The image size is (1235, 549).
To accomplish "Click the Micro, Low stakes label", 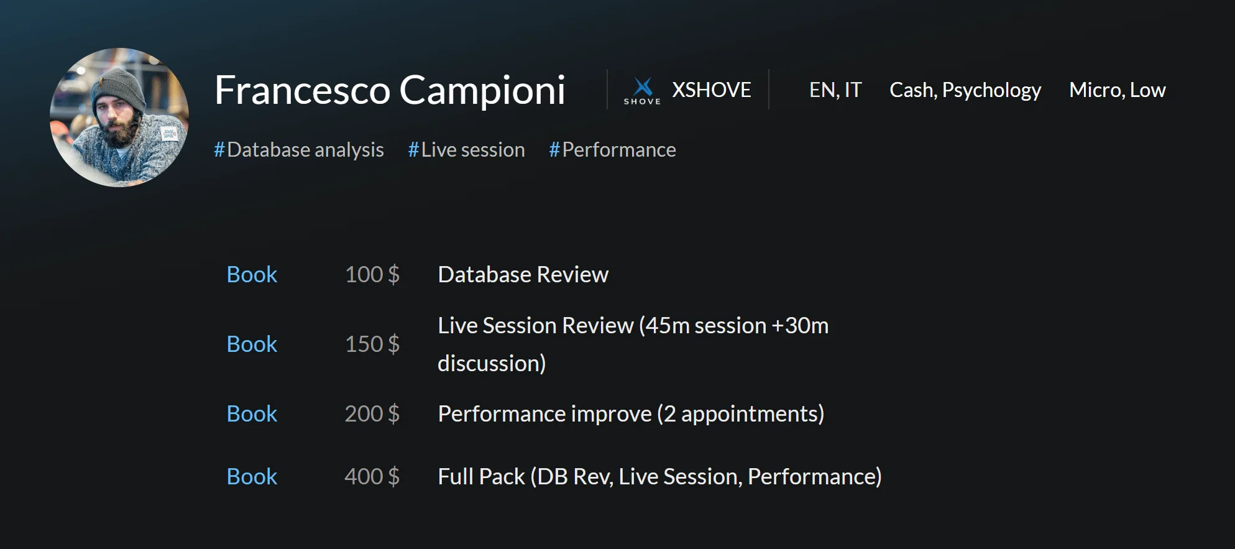I will click(1117, 90).
